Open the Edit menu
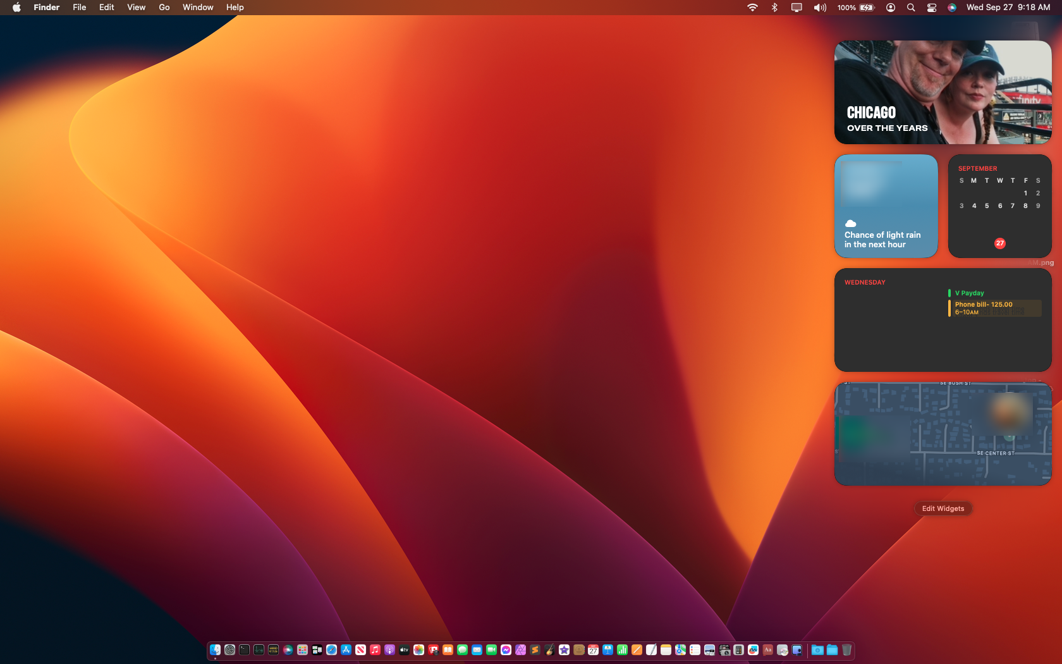 pyautogui.click(x=106, y=7)
